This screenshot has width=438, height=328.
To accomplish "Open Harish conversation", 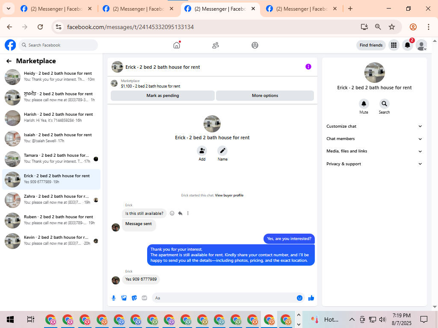I will [x=51, y=117].
